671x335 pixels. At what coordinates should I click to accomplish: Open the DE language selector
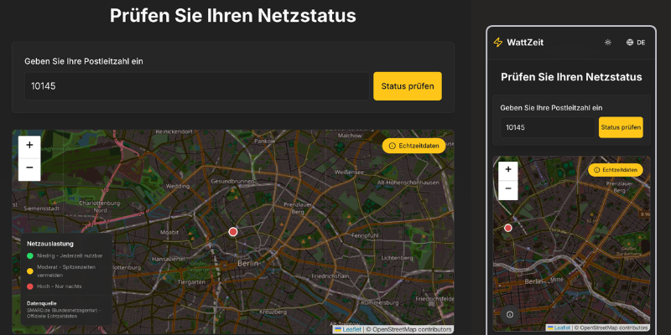click(636, 43)
